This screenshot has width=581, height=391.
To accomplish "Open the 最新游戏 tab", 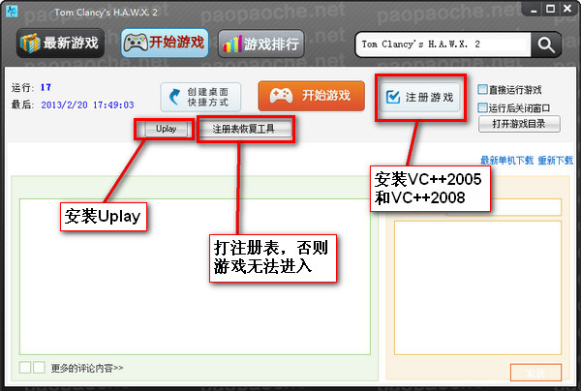I will (x=60, y=43).
